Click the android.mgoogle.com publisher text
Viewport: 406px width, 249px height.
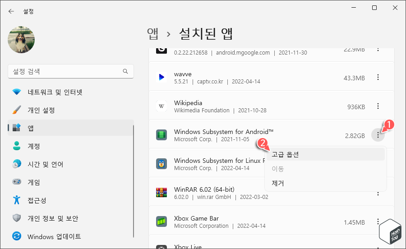[243, 52]
